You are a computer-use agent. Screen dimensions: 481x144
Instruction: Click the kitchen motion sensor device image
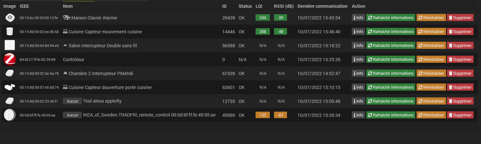tap(10, 32)
